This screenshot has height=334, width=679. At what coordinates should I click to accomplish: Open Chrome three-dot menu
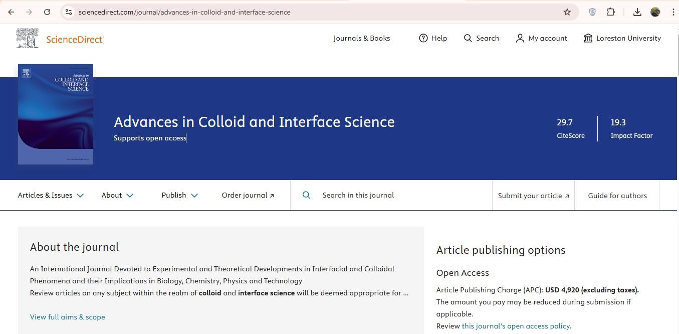pos(673,12)
